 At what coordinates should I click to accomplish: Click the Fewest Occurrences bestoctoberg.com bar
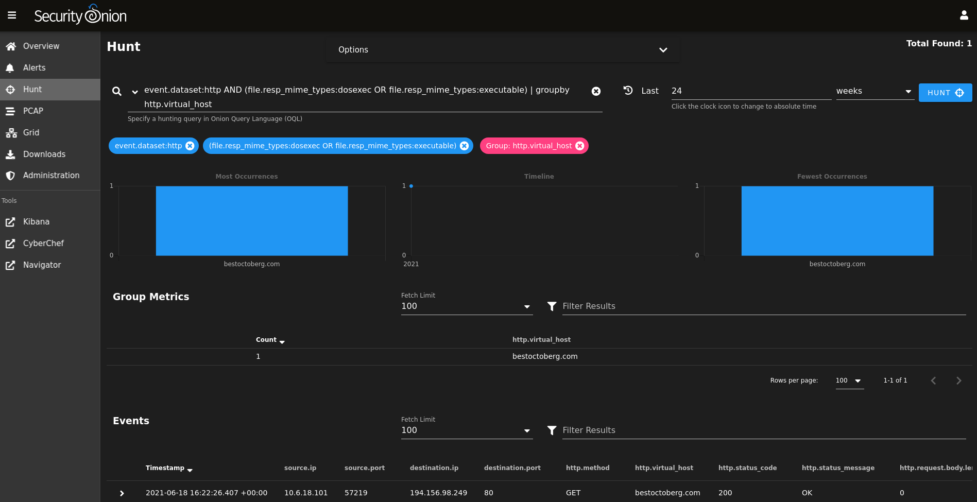click(837, 221)
